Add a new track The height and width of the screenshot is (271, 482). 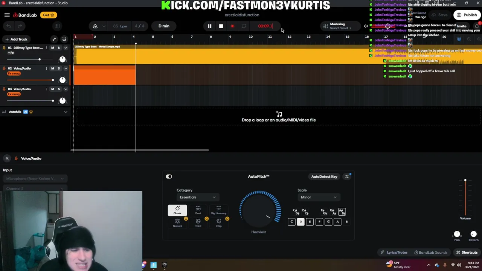point(16,39)
